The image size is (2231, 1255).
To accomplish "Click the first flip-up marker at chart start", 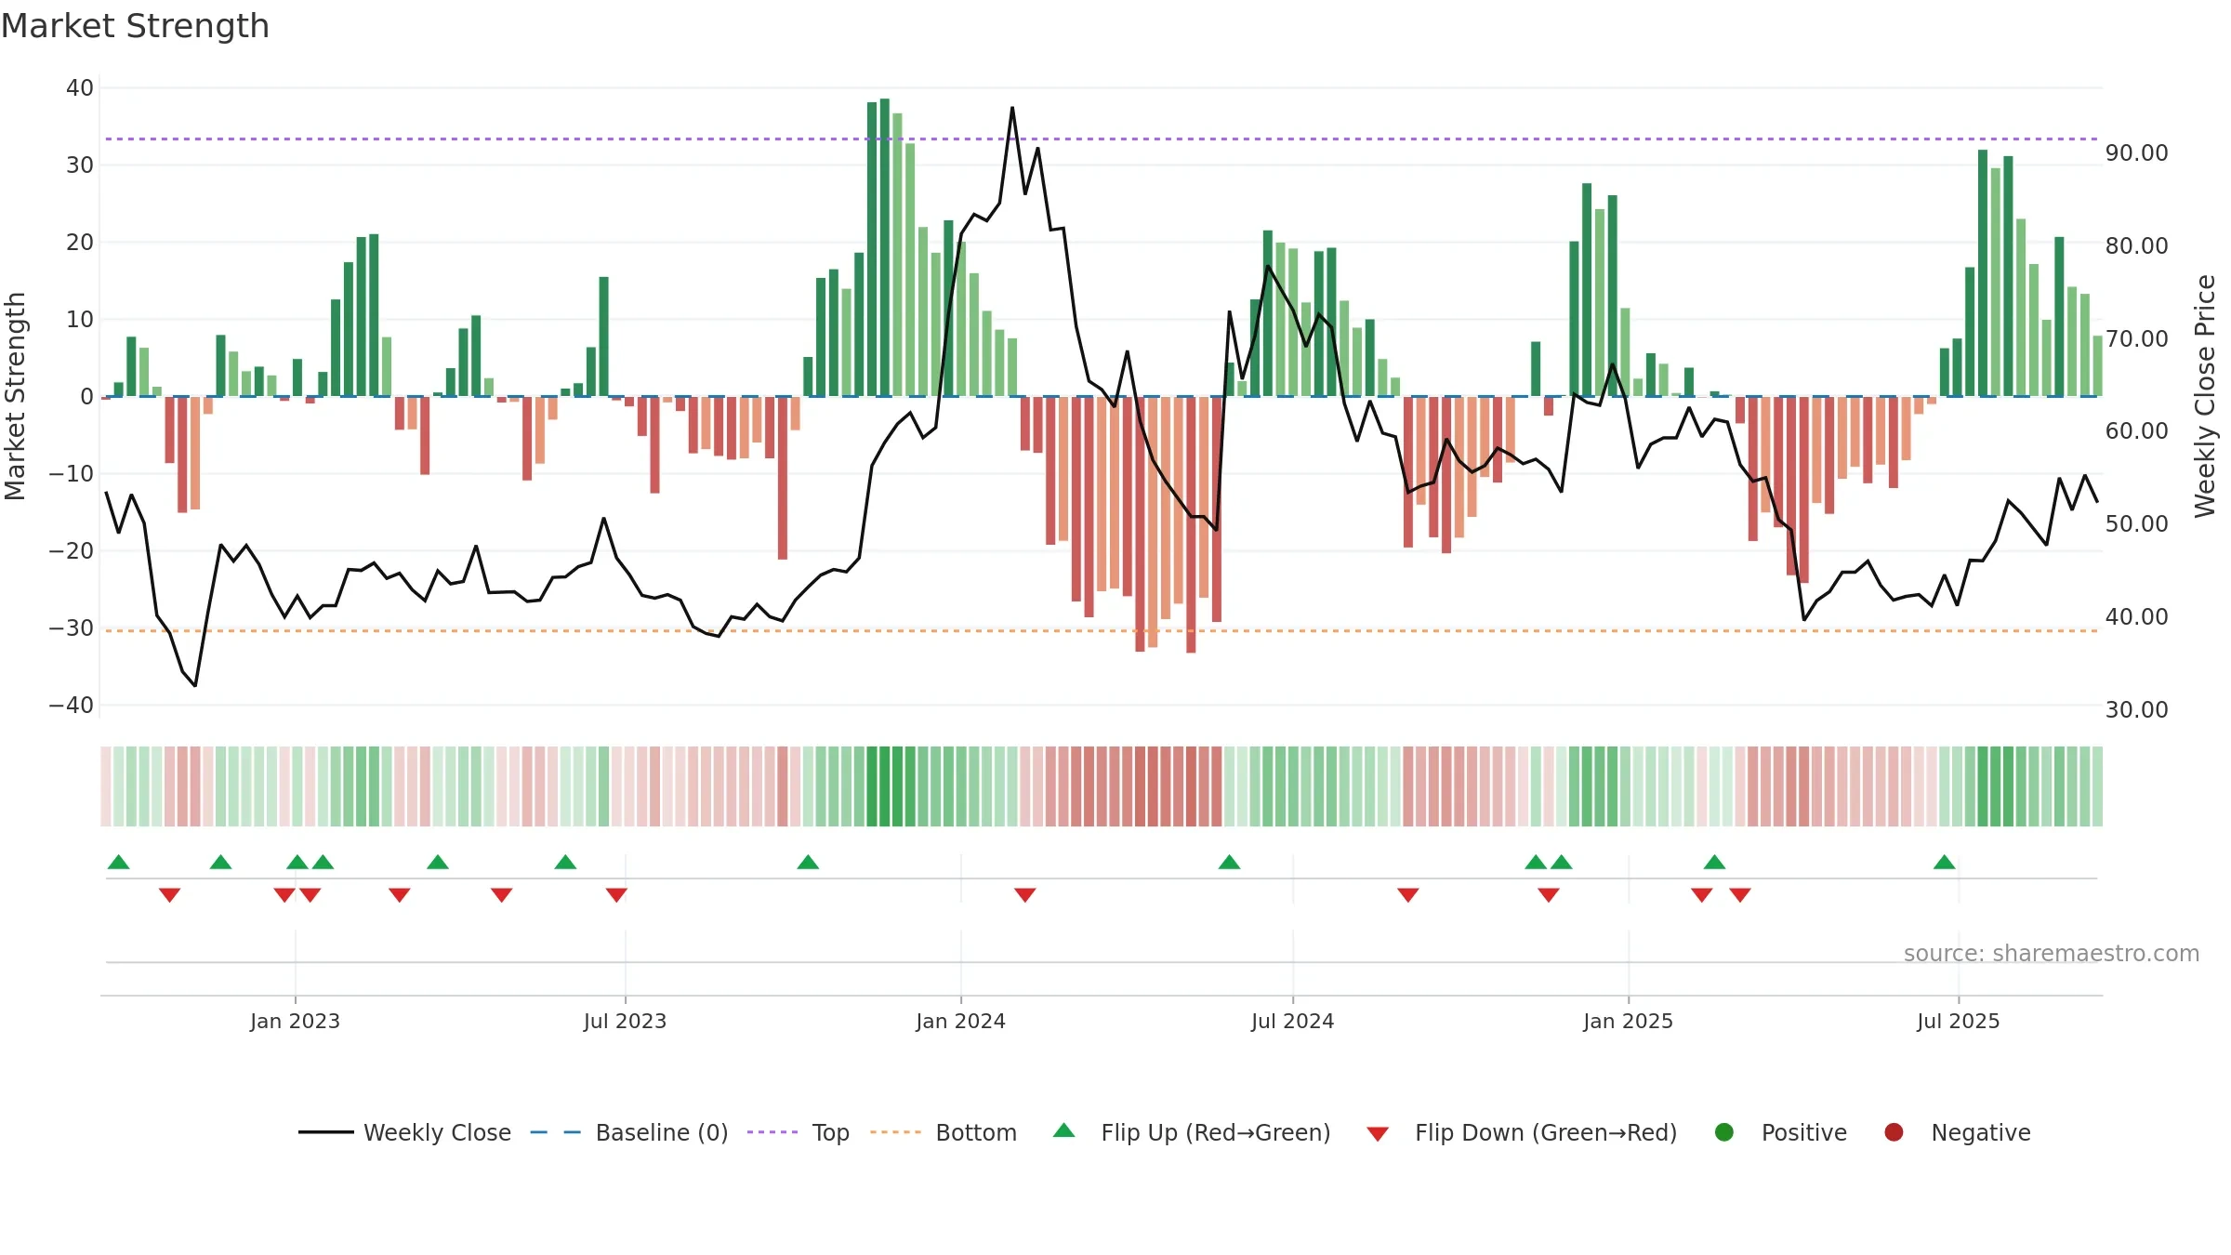I will click(118, 862).
